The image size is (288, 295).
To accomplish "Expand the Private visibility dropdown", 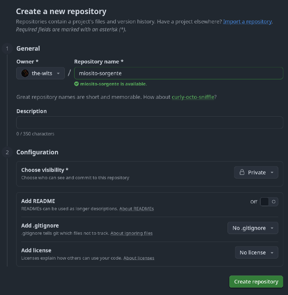I will [x=256, y=172].
